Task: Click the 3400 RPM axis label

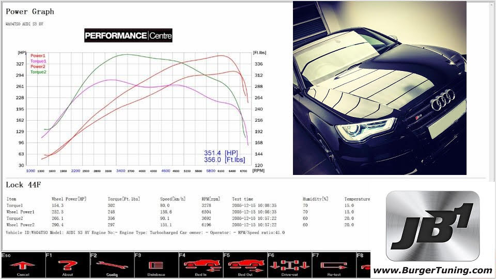Action: coord(120,171)
